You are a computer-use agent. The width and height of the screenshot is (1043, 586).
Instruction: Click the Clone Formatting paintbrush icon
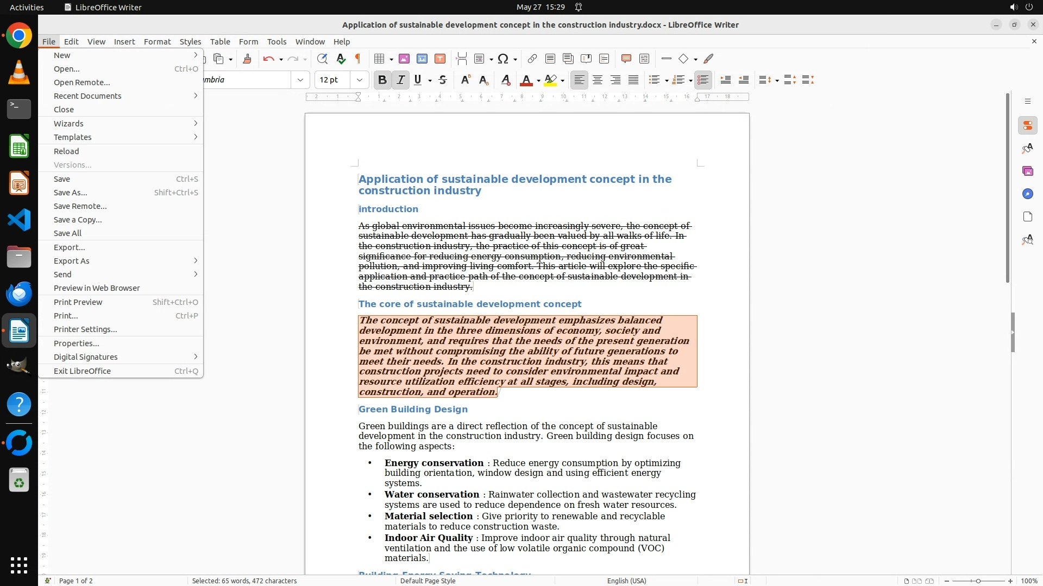(x=247, y=59)
